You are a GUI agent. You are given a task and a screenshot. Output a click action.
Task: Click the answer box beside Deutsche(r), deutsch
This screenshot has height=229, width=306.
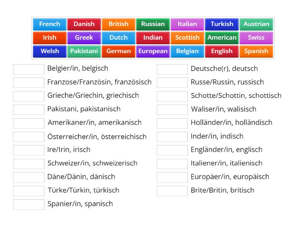point(172,69)
